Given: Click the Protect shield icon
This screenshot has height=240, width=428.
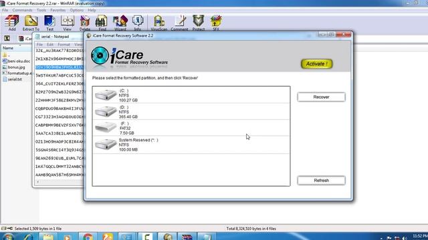Looking at the screenshot, I should point(199,23).
